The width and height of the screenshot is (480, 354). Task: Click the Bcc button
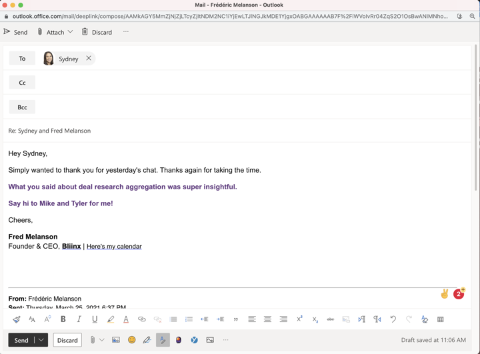(x=22, y=107)
